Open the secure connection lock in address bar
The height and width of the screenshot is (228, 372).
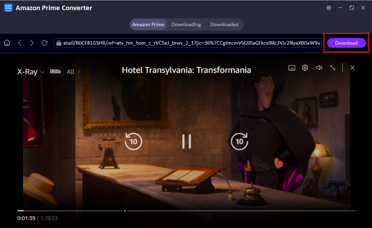pos(58,43)
